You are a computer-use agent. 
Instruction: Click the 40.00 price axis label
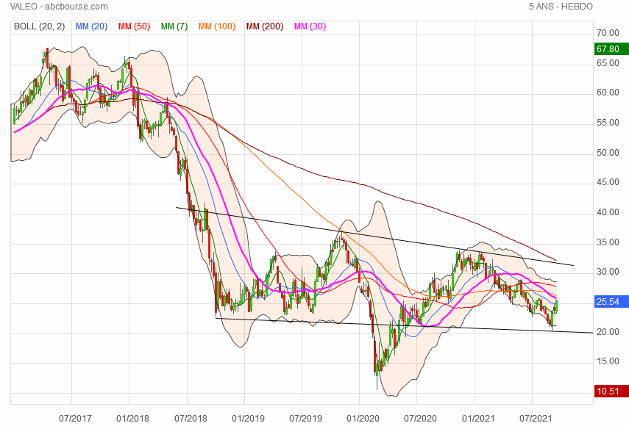[608, 212]
